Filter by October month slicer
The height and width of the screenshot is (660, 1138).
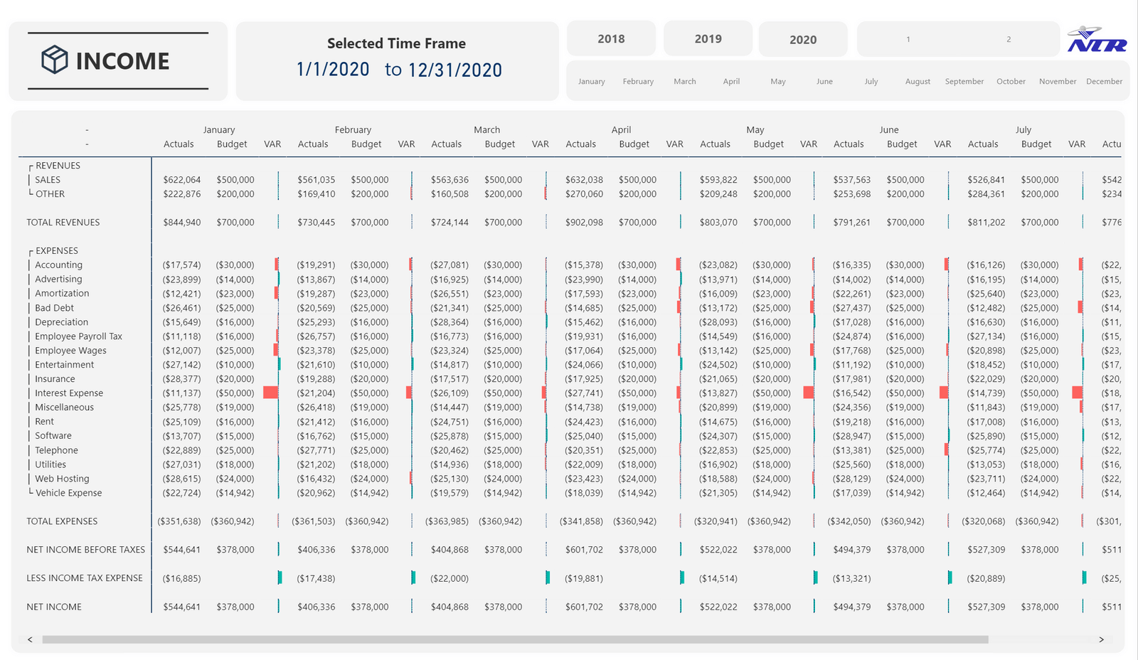click(x=1011, y=82)
